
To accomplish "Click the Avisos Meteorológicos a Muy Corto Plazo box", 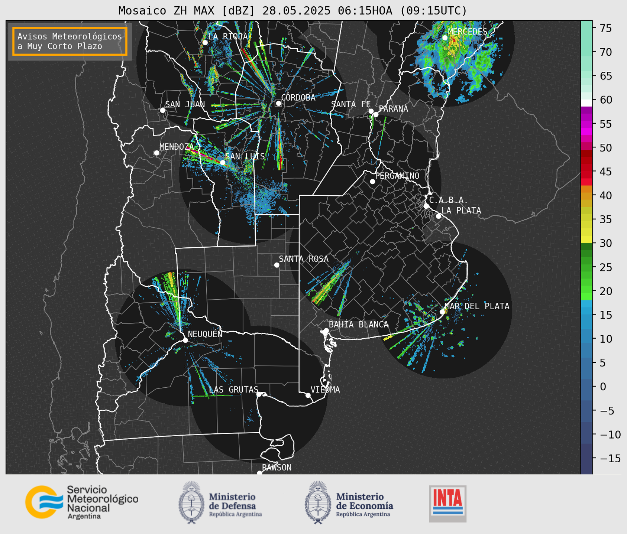I will (70, 41).
